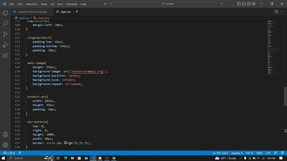287x161 pixels.
Task: Open the Windows notification center icon
Action: click(x=281, y=158)
